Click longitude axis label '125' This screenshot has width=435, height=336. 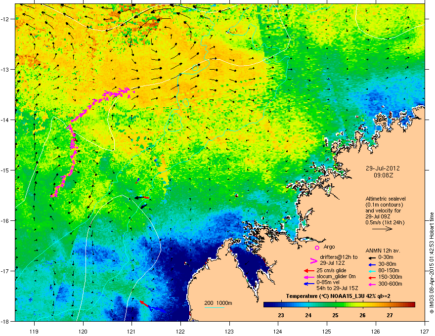[327, 331]
